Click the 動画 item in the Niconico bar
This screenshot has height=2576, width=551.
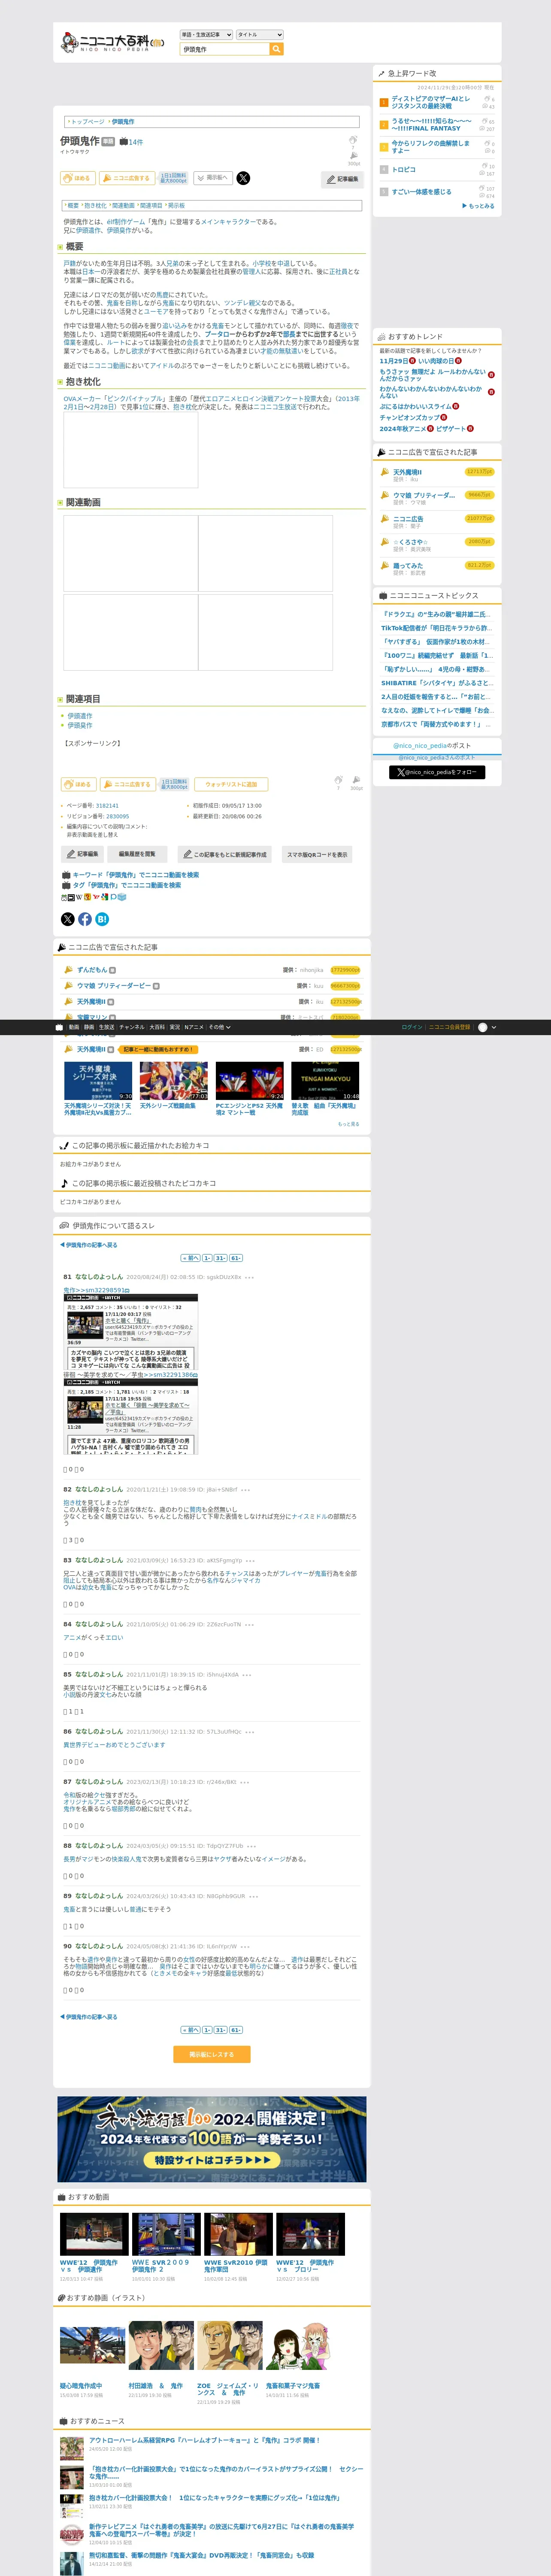tap(74, 1027)
